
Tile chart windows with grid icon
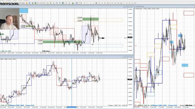[63, 3]
